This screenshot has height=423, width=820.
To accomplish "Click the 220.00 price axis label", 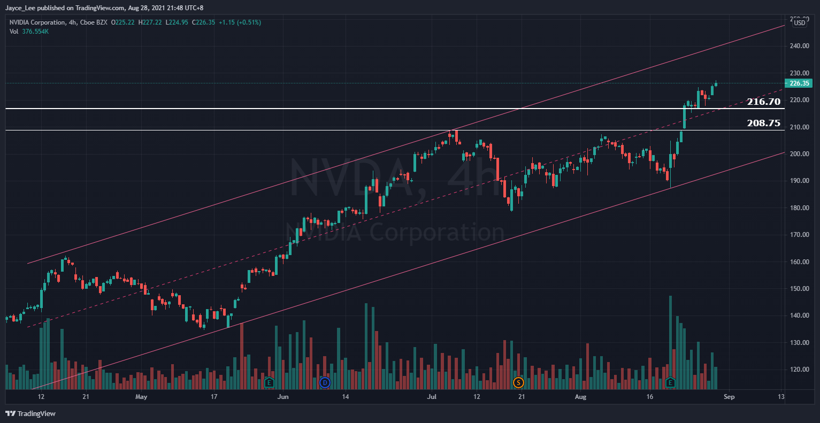I will point(799,100).
